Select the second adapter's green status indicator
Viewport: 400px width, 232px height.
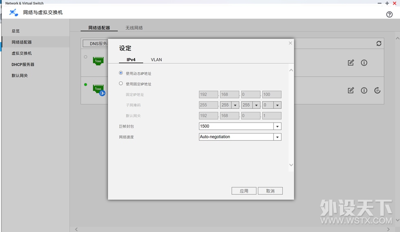85,85
